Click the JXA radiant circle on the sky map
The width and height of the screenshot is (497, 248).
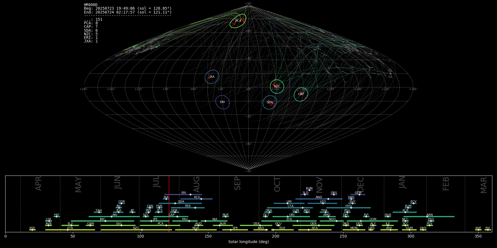(x=212, y=77)
